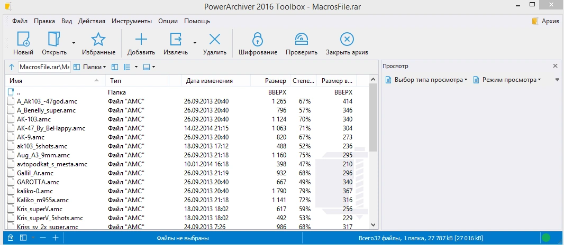Open the dropdown arrow next to Извлечь
Image resolution: width=564 pixels, height=245 pixels.
[195, 43]
